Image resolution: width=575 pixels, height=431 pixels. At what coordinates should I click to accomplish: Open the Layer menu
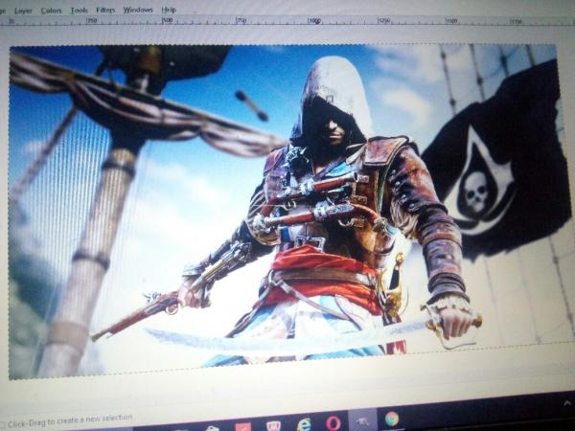[23, 11]
